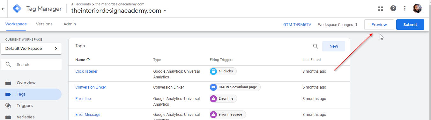Click the Conversion Linker type cell

click(168, 87)
